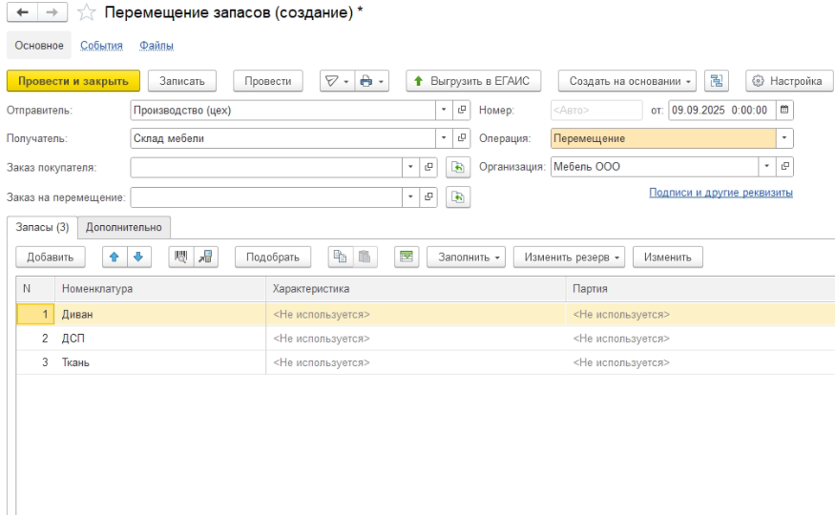Select the Запасы (3) tab

[x=42, y=227]
